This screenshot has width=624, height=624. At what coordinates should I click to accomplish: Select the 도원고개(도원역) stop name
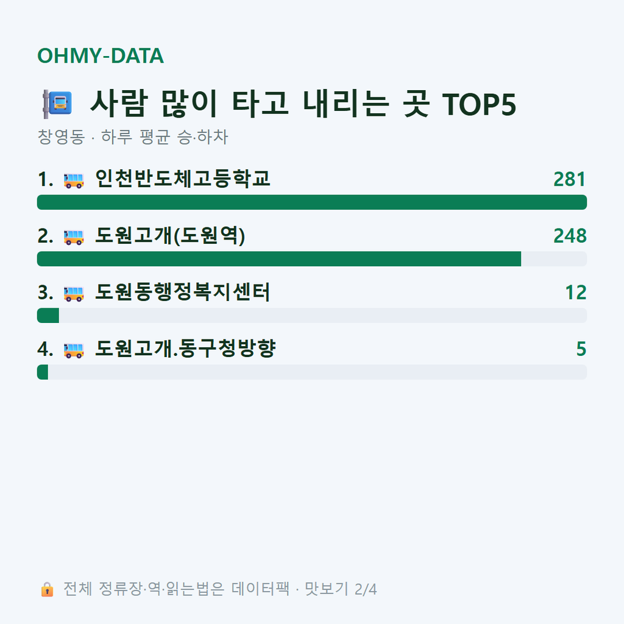click(x=170, y=236)
